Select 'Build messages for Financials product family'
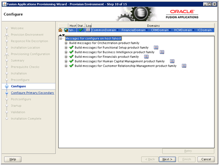 [x=107, y=57]
